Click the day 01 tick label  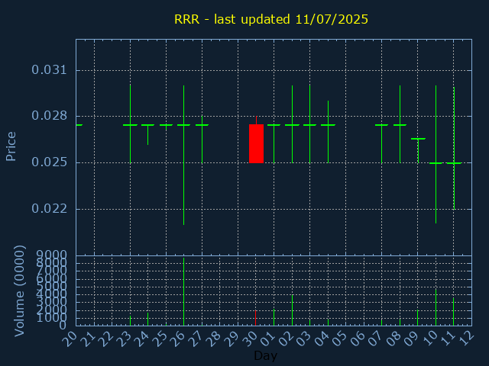point(267,339)
